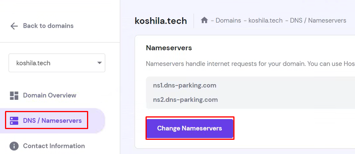This screenshot has width=355, height=154.
Task: Click the DNS / Nameservers server icon
Action: [14, 121]
